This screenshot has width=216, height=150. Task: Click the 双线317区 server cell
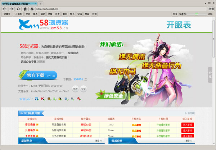[86, 136]
